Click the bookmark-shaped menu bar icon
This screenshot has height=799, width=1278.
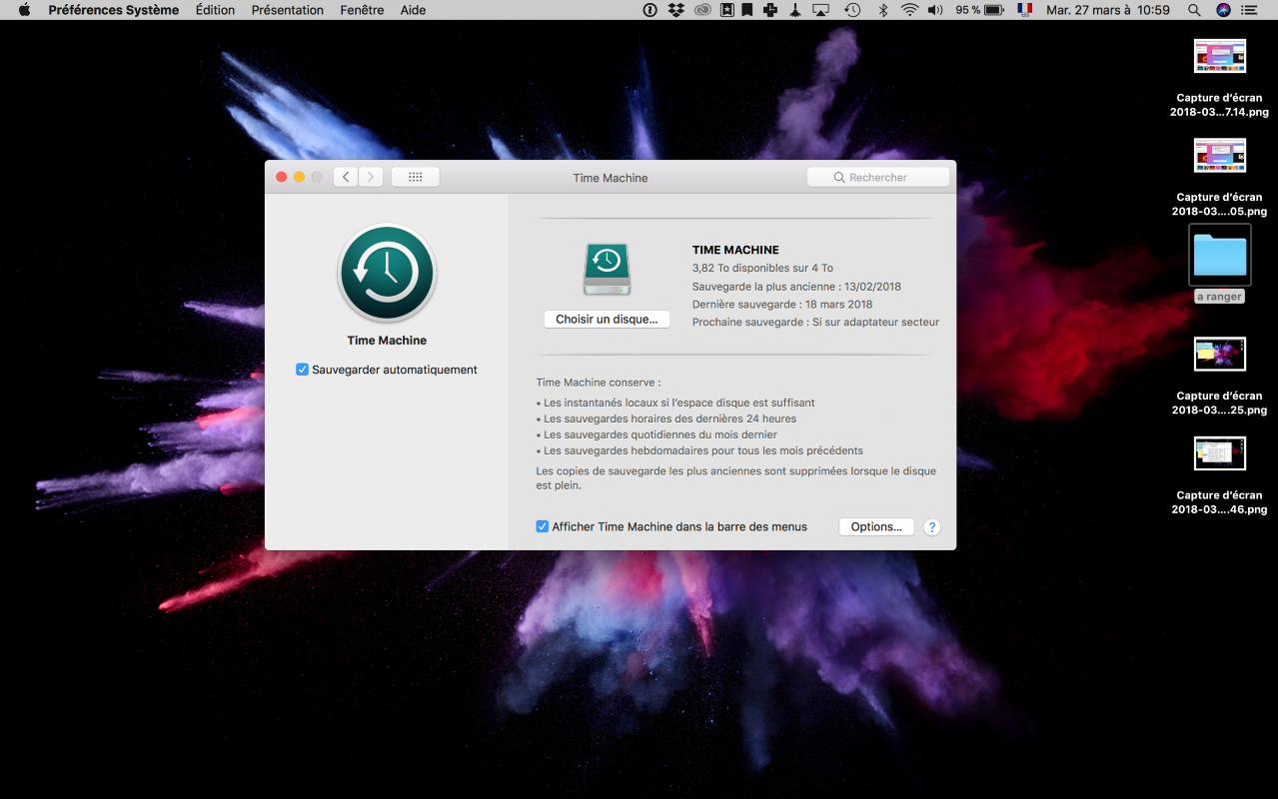coord(747,10)
